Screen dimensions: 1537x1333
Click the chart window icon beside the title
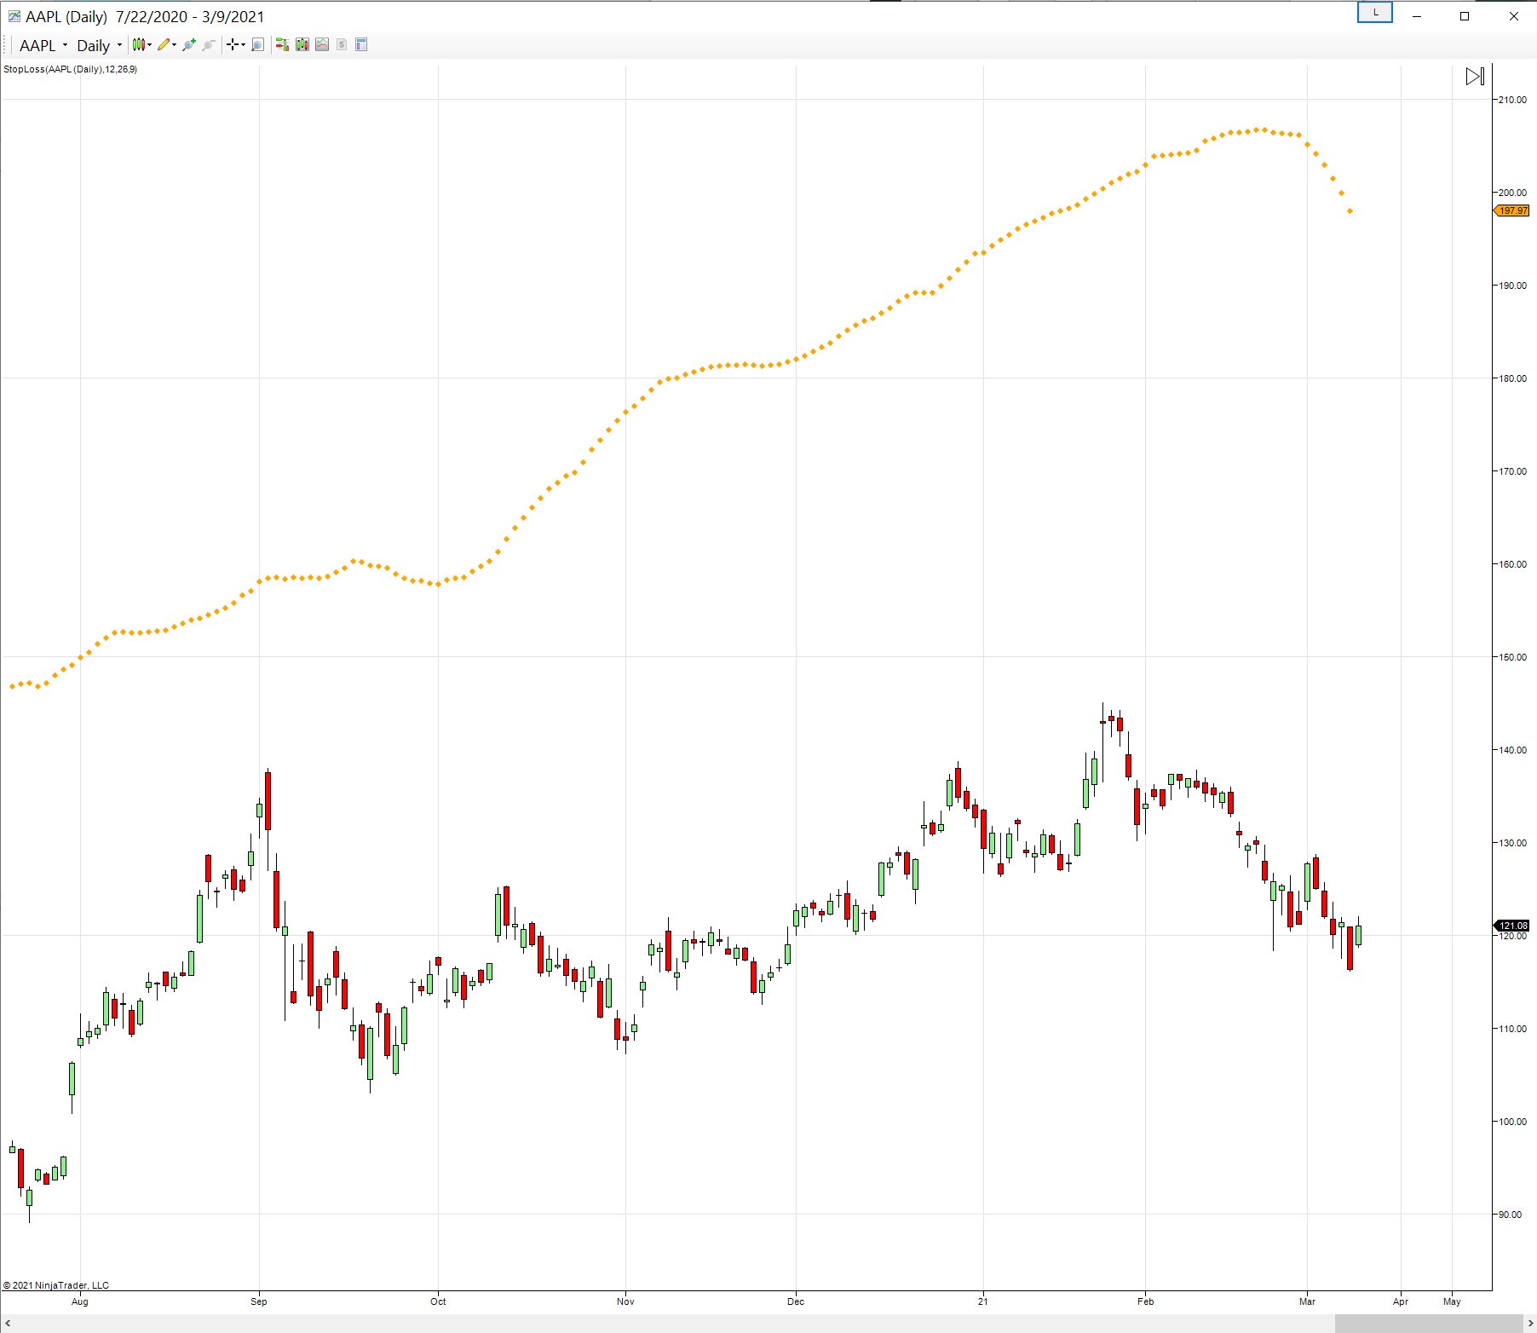(x=13, y=16)
